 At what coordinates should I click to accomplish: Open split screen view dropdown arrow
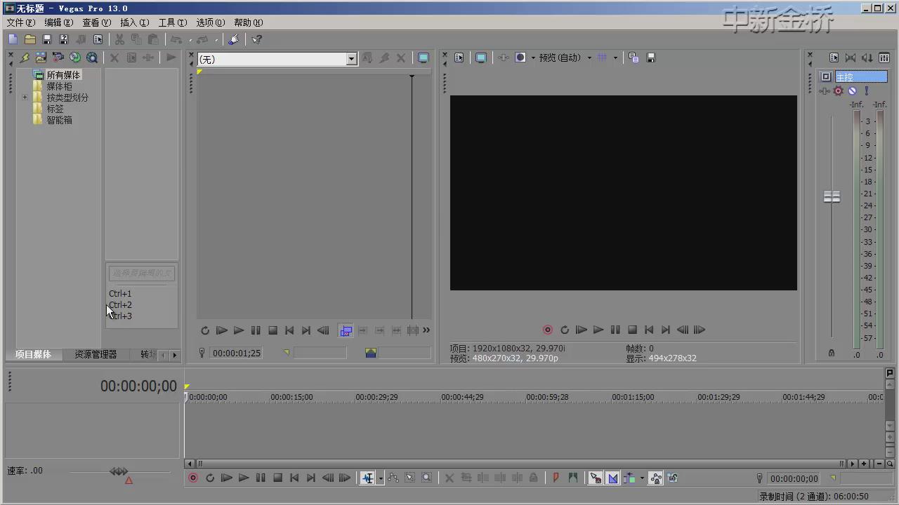pos(533,58)
